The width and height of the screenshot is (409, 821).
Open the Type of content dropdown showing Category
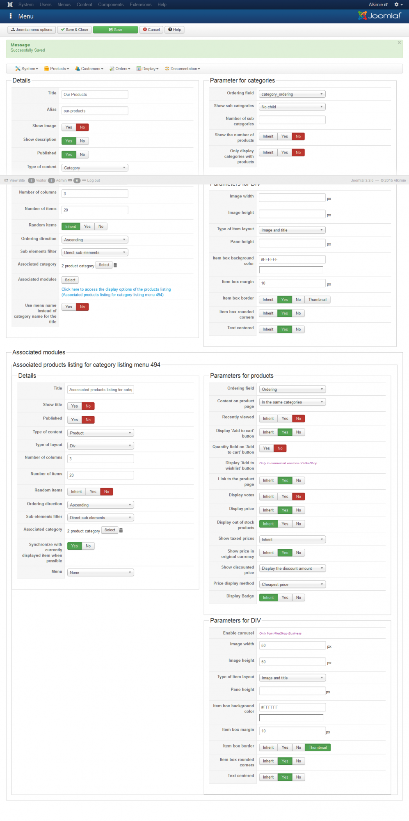95,168
